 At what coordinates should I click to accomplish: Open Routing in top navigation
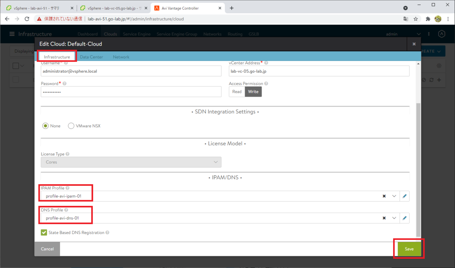point(235,34)
